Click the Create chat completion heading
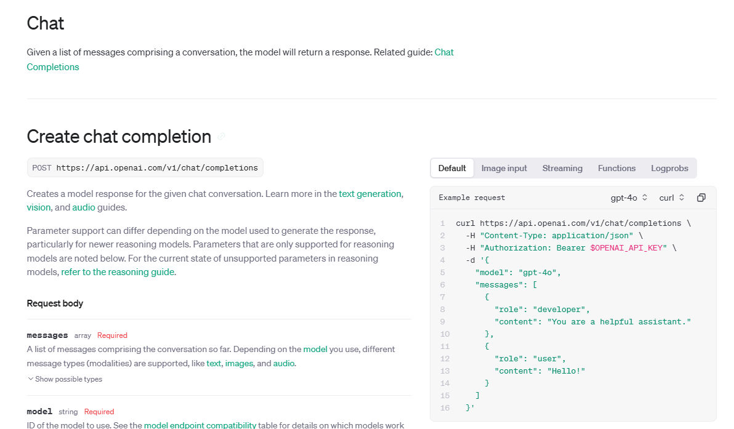 (119, 137)
